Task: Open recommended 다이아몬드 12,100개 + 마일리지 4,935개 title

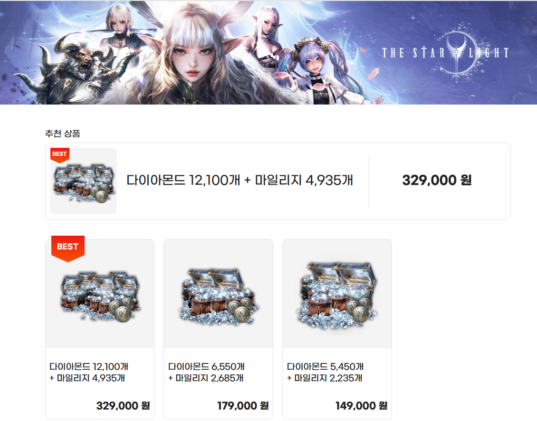Action: [240, 180]
